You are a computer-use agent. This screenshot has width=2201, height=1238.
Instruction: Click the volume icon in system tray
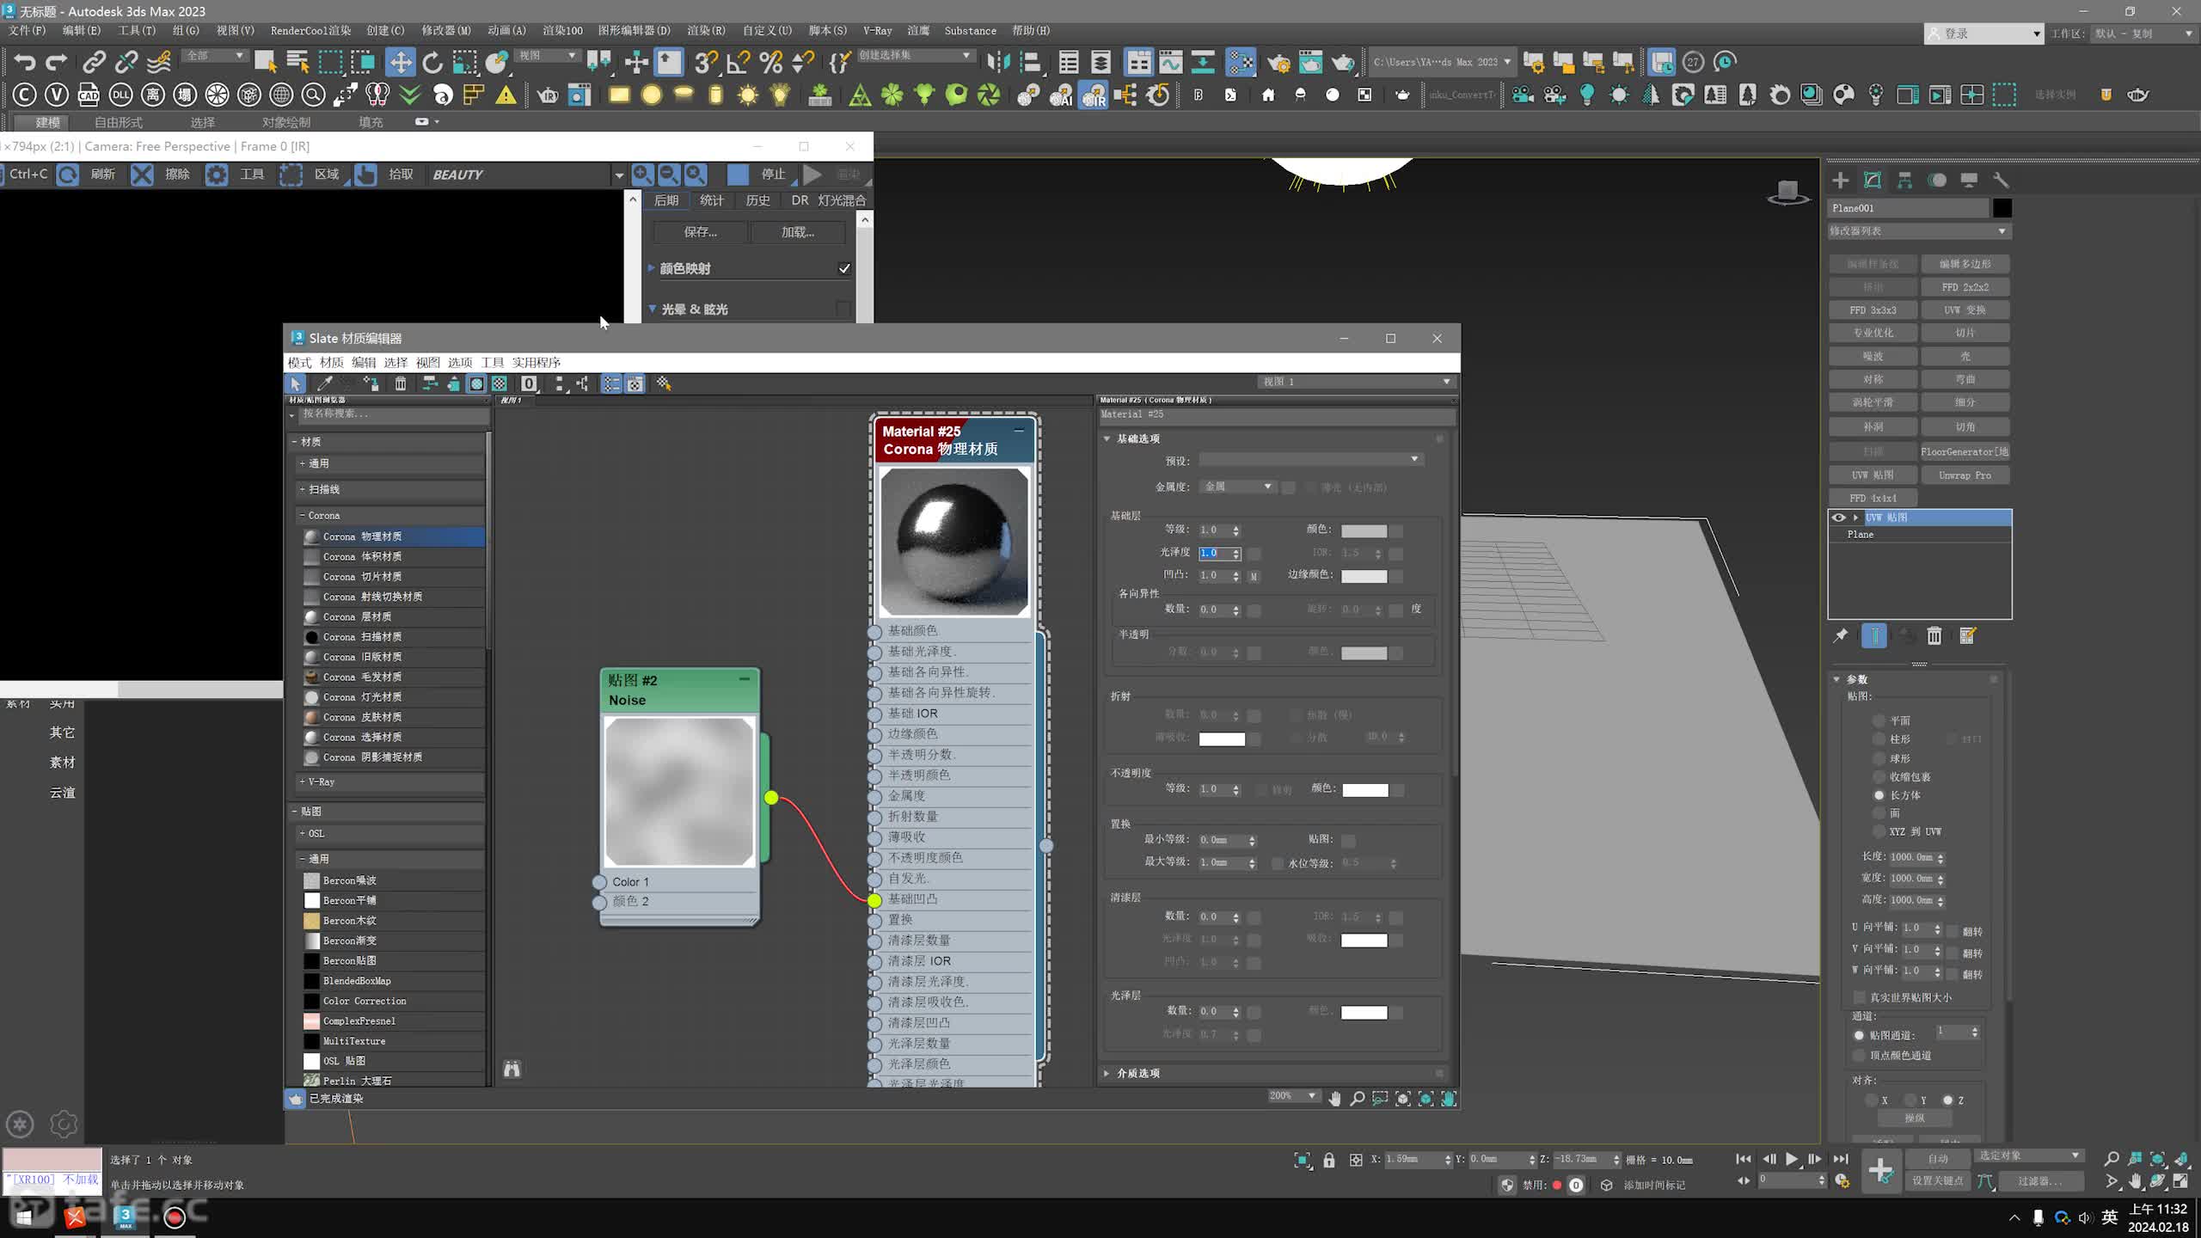point(2085,1217)
